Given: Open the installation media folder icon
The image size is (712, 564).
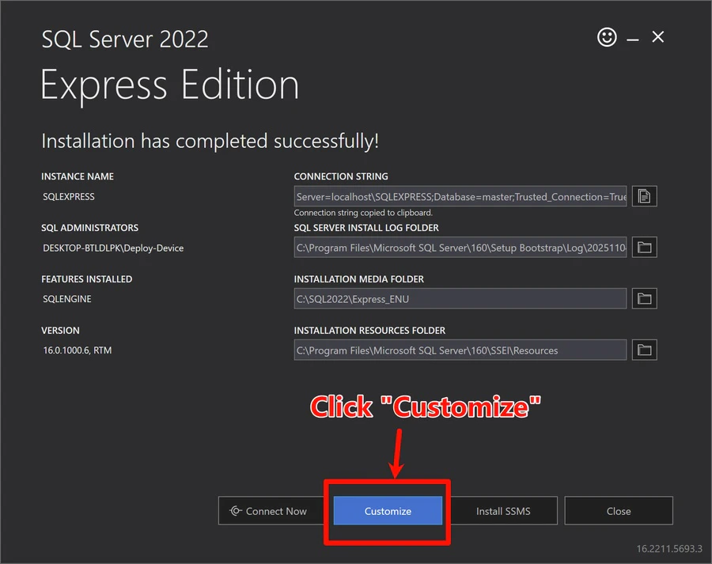Looking at the screenshot, I should 644,299.
